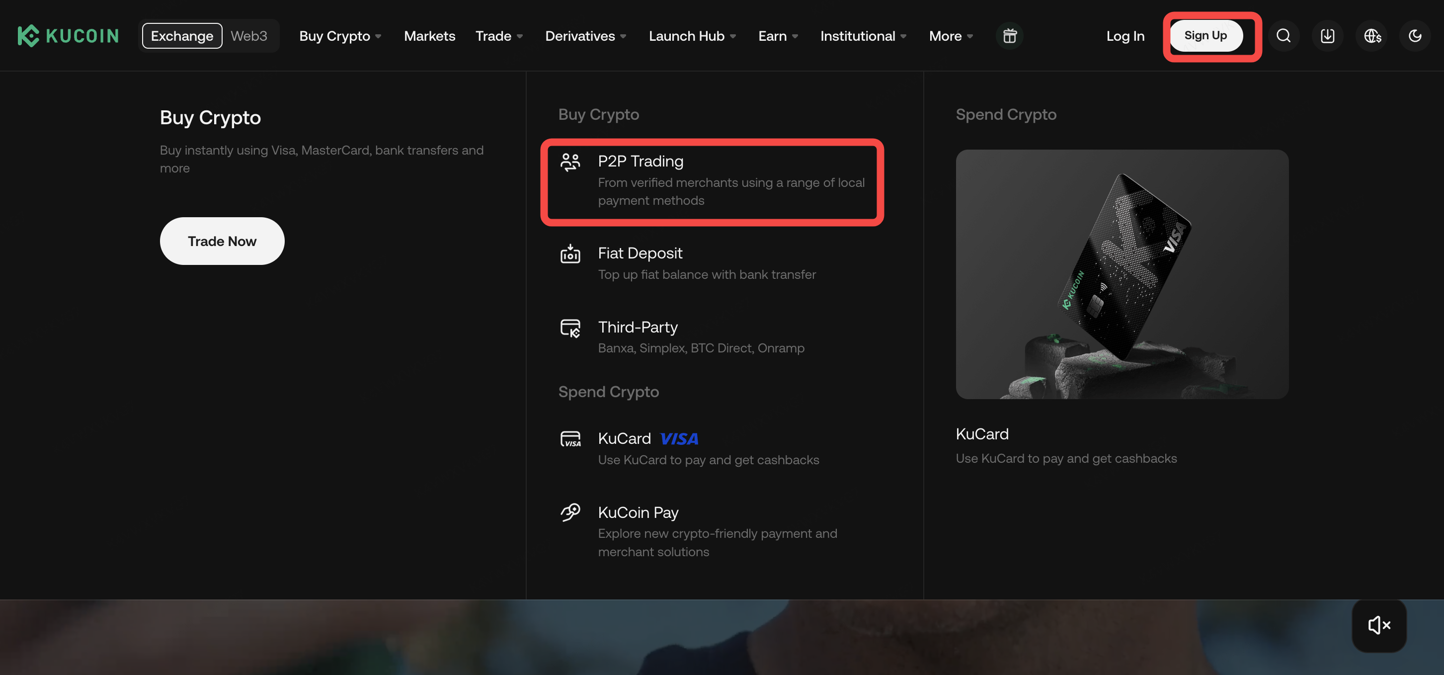Select the P2P Trading people icon

(x=570, y=163)
